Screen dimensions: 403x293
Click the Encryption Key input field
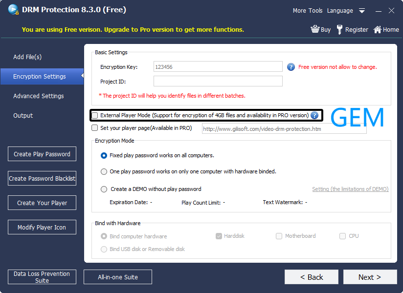click(218, 67)
